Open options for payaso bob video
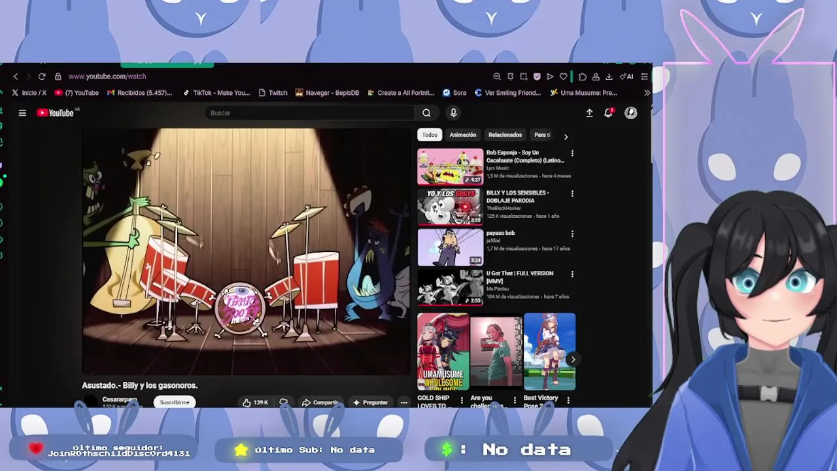Image resolution: width=837 pixels, height=471 pixels. pos(572,234)
